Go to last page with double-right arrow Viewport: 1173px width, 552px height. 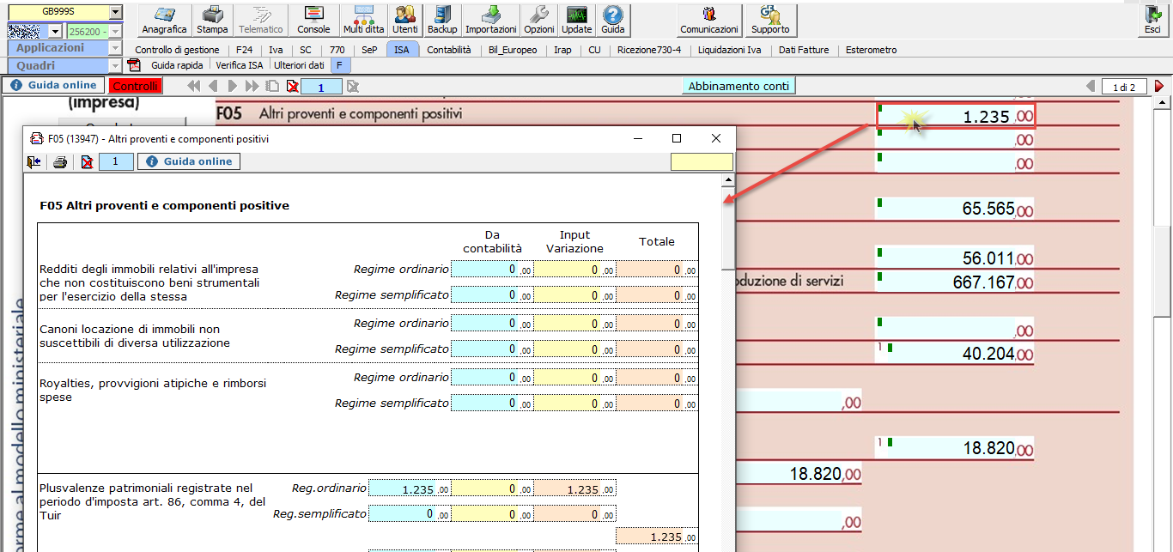coord(252,86)
